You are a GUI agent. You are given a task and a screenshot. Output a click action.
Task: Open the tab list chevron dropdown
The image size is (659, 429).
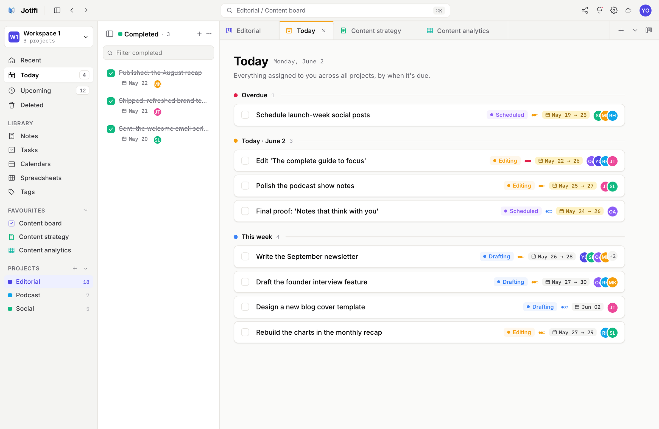click(635, 30)
